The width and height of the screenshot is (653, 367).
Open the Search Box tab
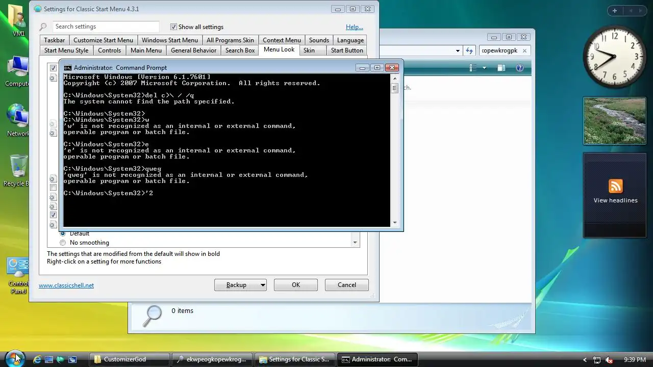click(x=240, y=50)
